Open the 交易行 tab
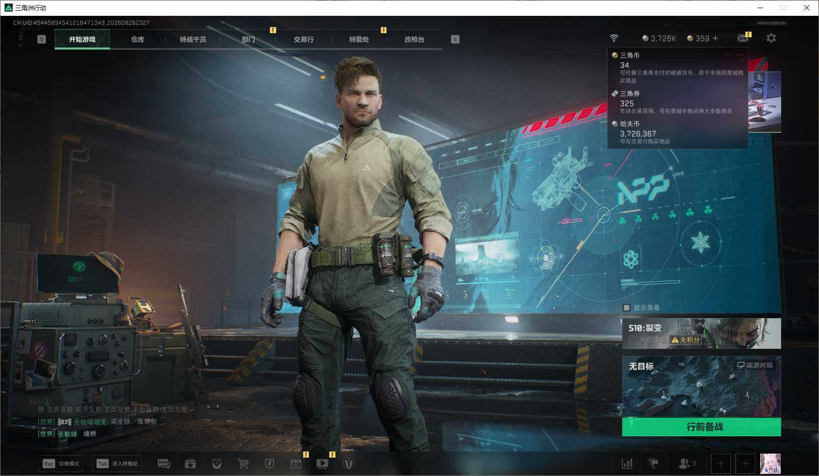 point(304,39)
